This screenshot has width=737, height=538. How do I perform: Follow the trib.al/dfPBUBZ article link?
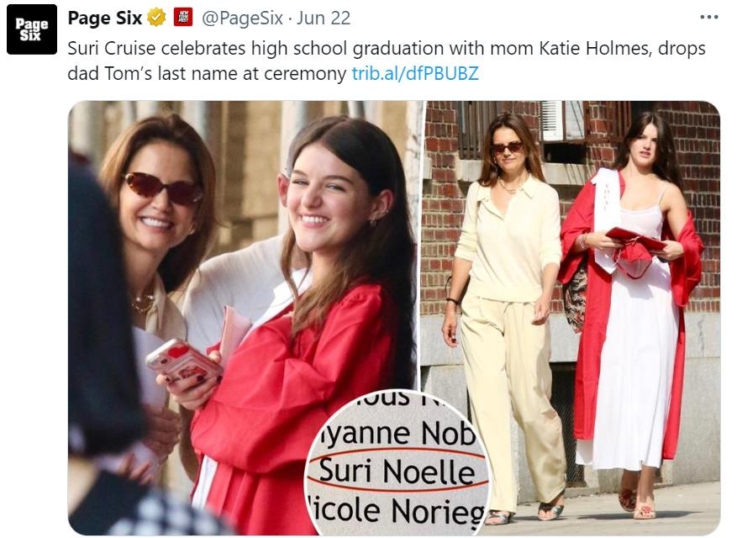point(415,73)
